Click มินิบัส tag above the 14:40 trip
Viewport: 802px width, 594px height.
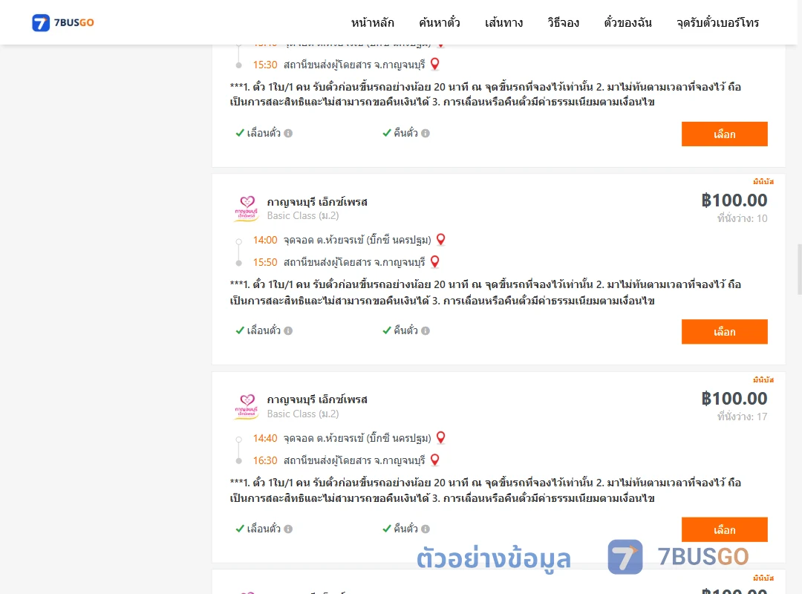763,379
